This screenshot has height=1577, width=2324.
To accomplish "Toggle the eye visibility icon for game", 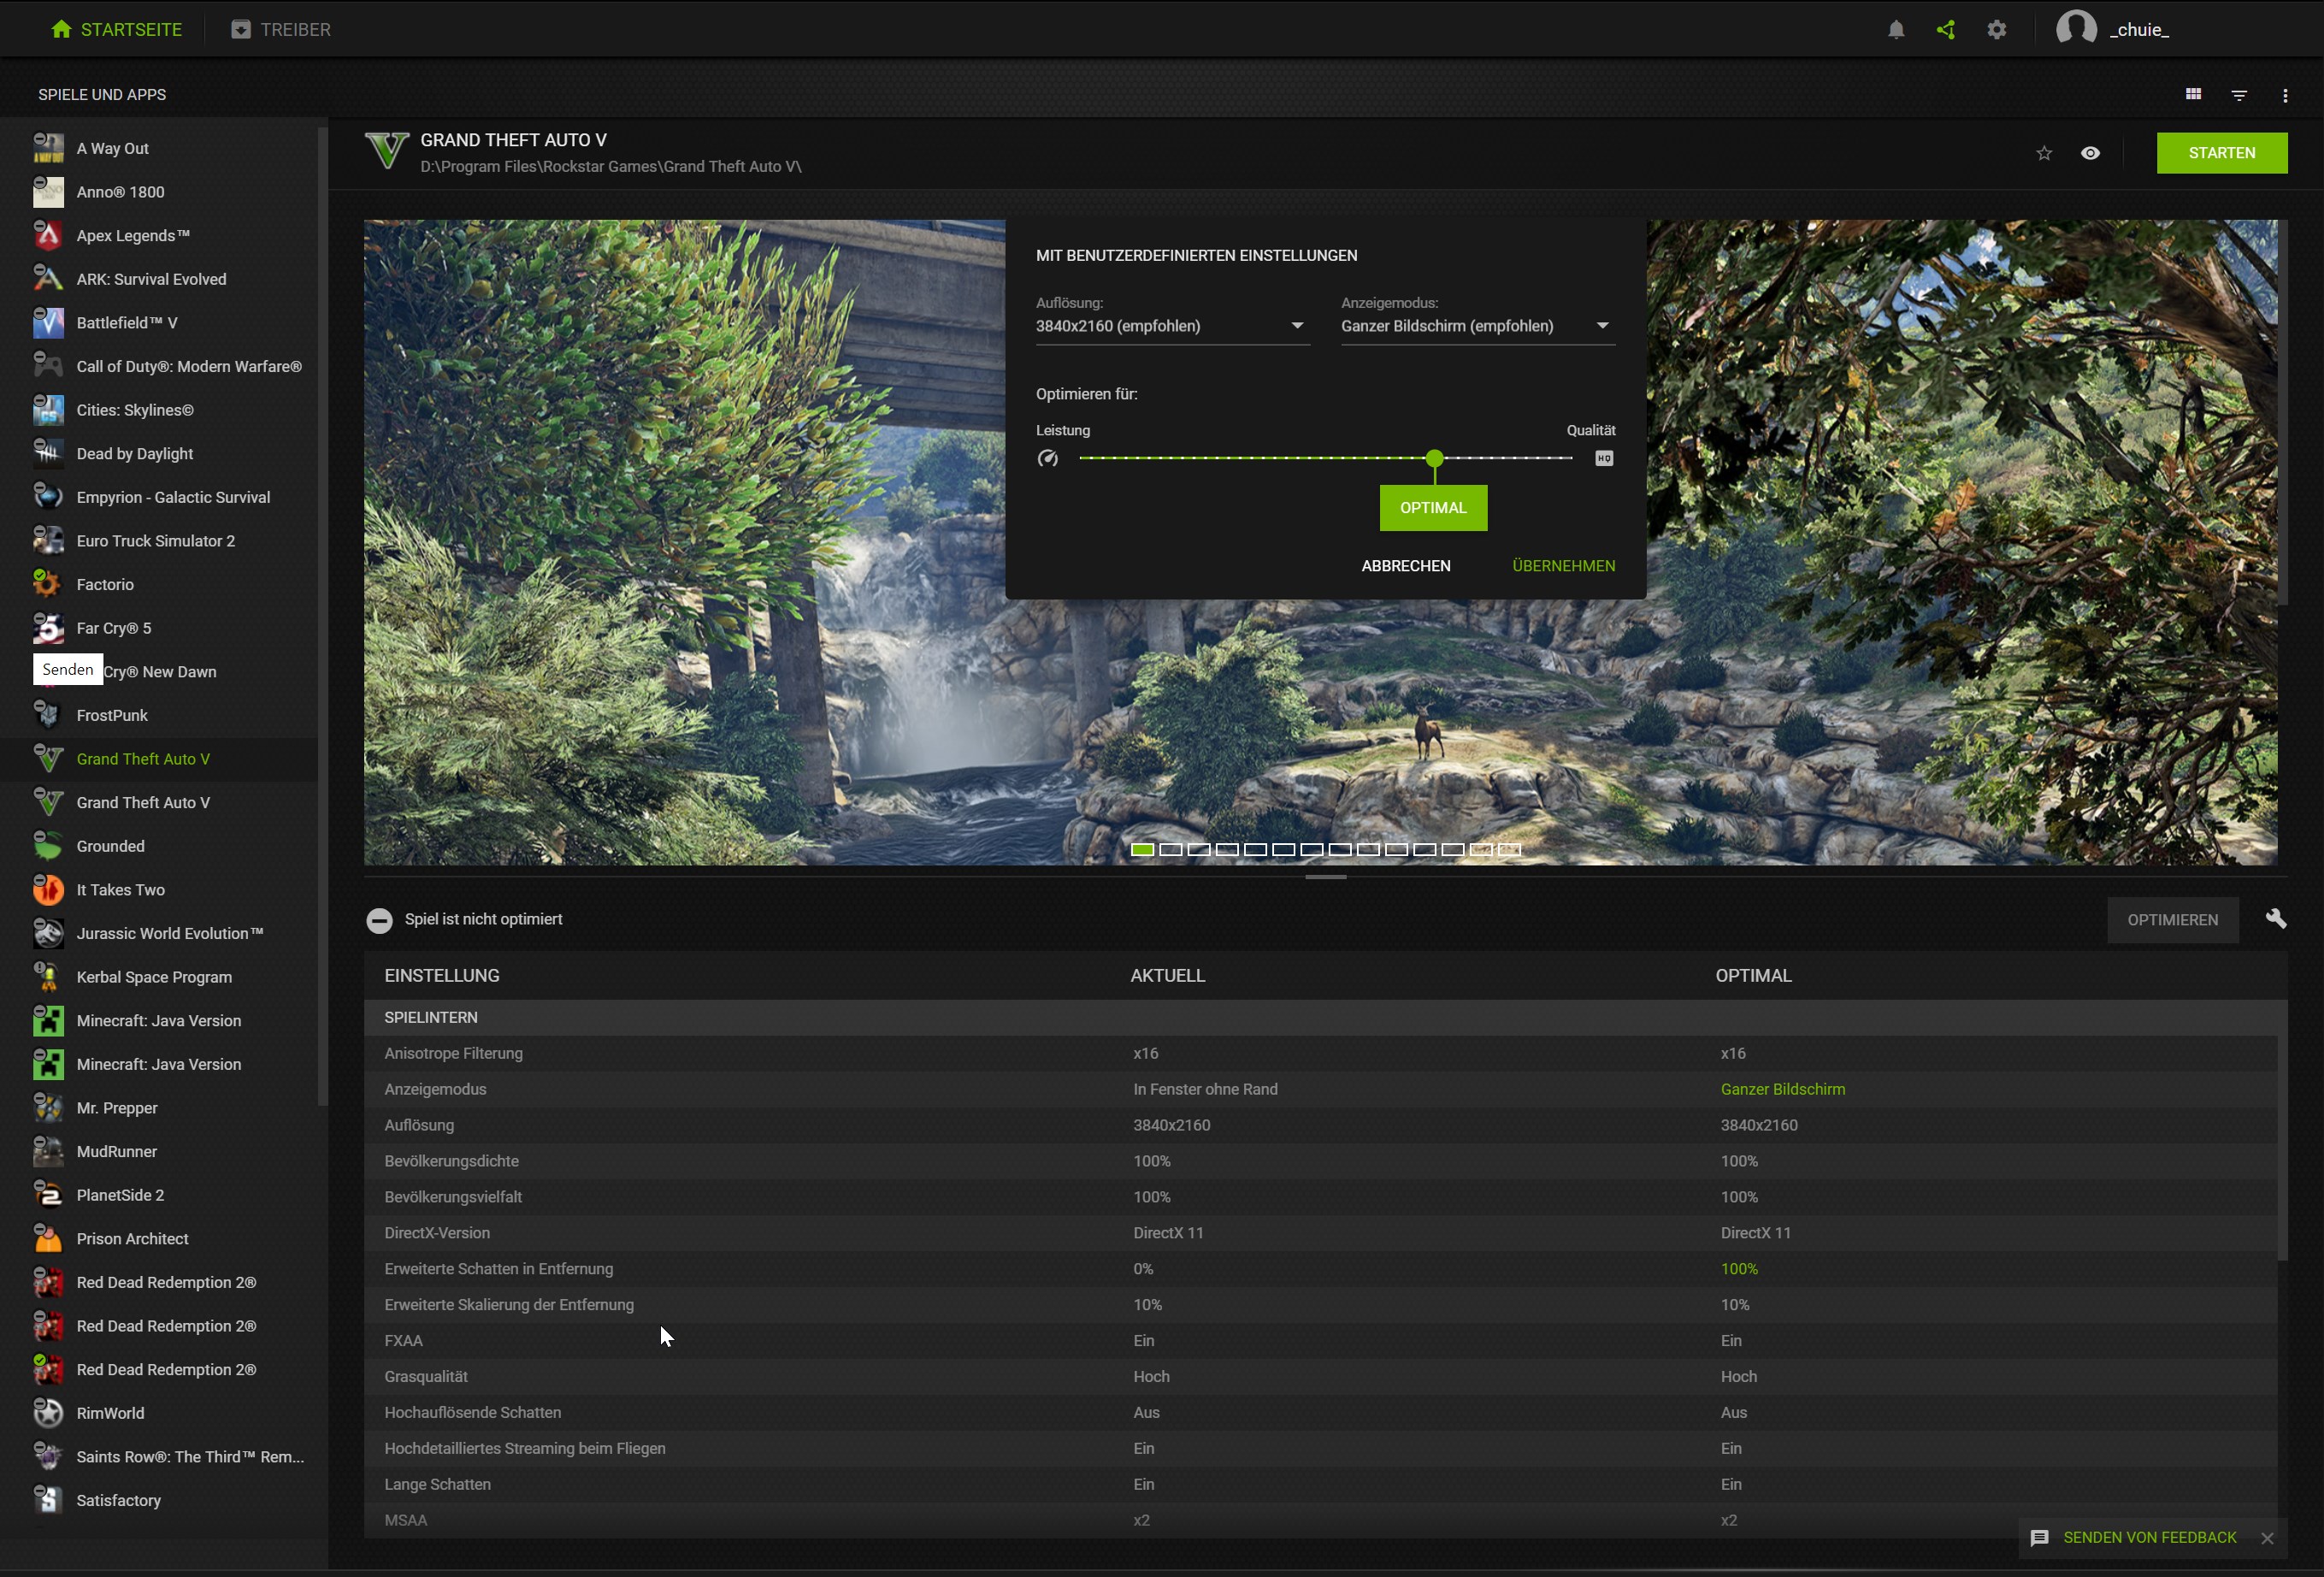I will pyautogui.click(x=2090, y=153).
